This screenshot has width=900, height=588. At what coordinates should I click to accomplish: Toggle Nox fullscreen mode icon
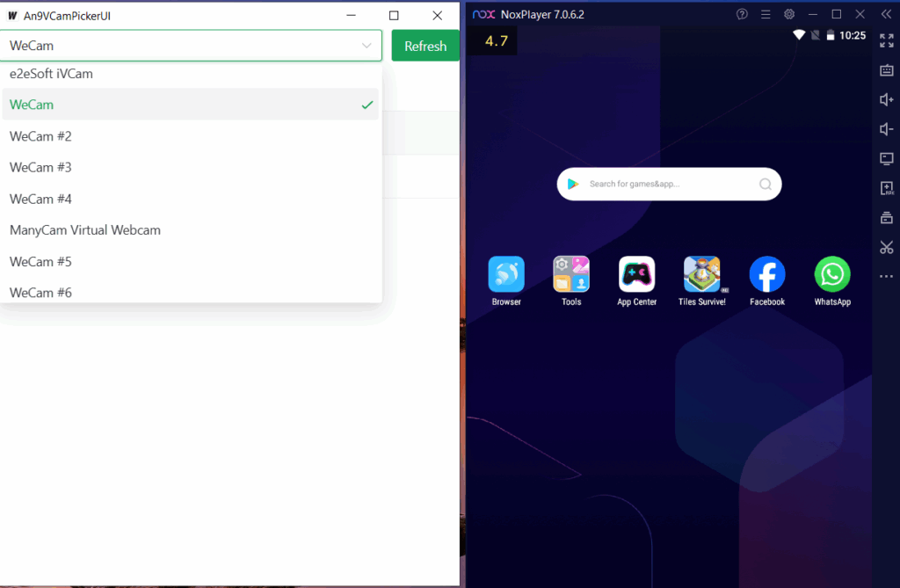pos(886,41)
